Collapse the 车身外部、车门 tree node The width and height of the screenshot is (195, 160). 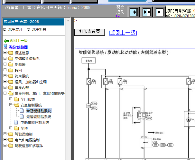point(5,93)
